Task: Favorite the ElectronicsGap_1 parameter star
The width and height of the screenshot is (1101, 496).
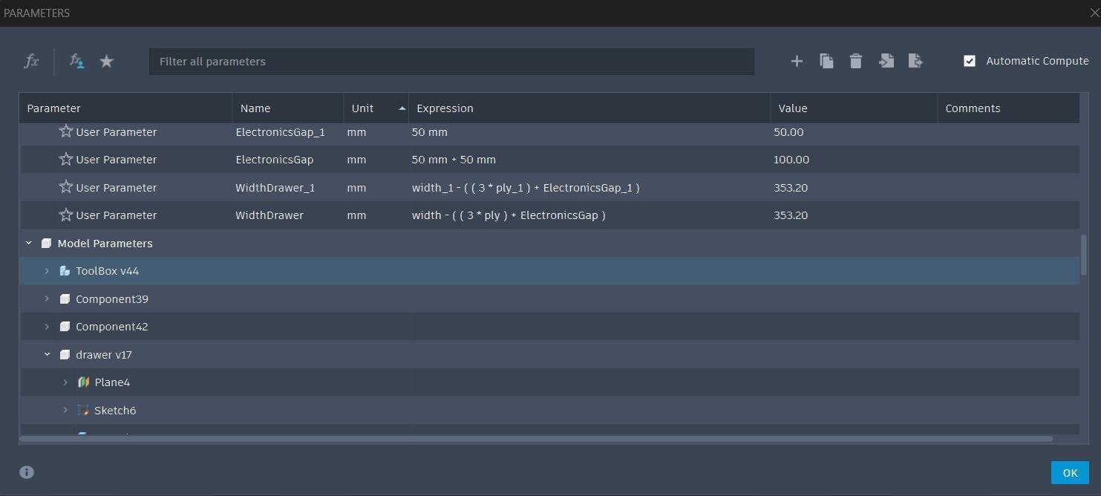Action: [x=66, y=131]
